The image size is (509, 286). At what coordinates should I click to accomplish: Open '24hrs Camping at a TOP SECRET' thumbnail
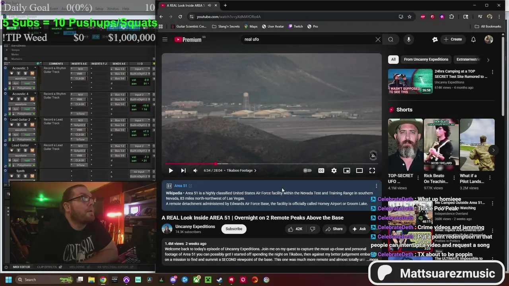coord(410,81)
